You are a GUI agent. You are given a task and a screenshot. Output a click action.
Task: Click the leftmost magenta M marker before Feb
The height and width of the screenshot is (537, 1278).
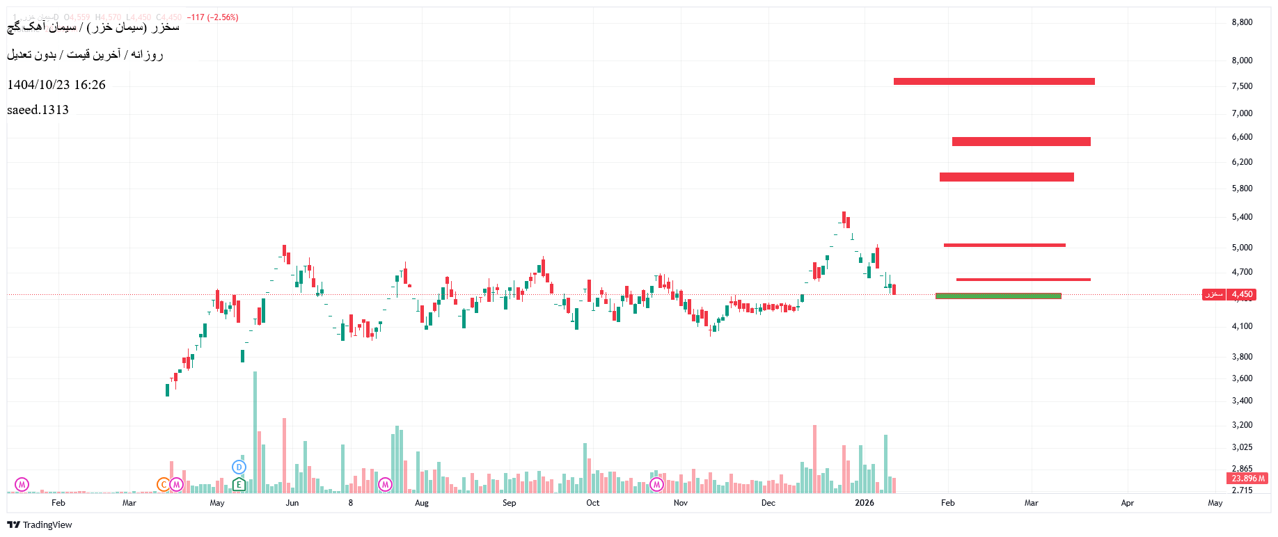coord(22,484)
